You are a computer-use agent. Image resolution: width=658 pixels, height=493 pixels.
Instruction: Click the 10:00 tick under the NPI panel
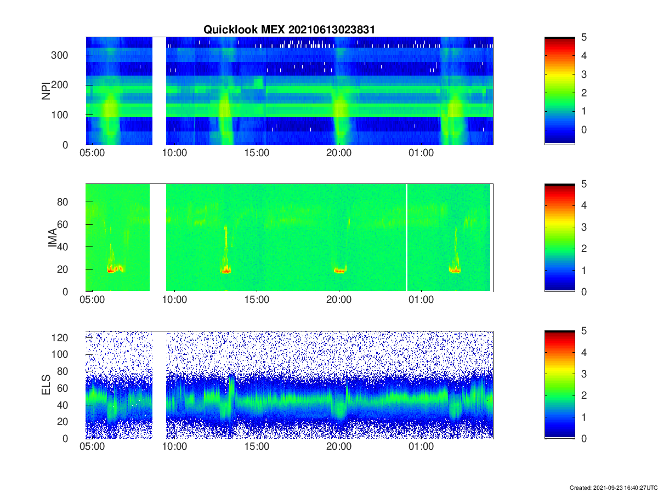pos(174,153)
